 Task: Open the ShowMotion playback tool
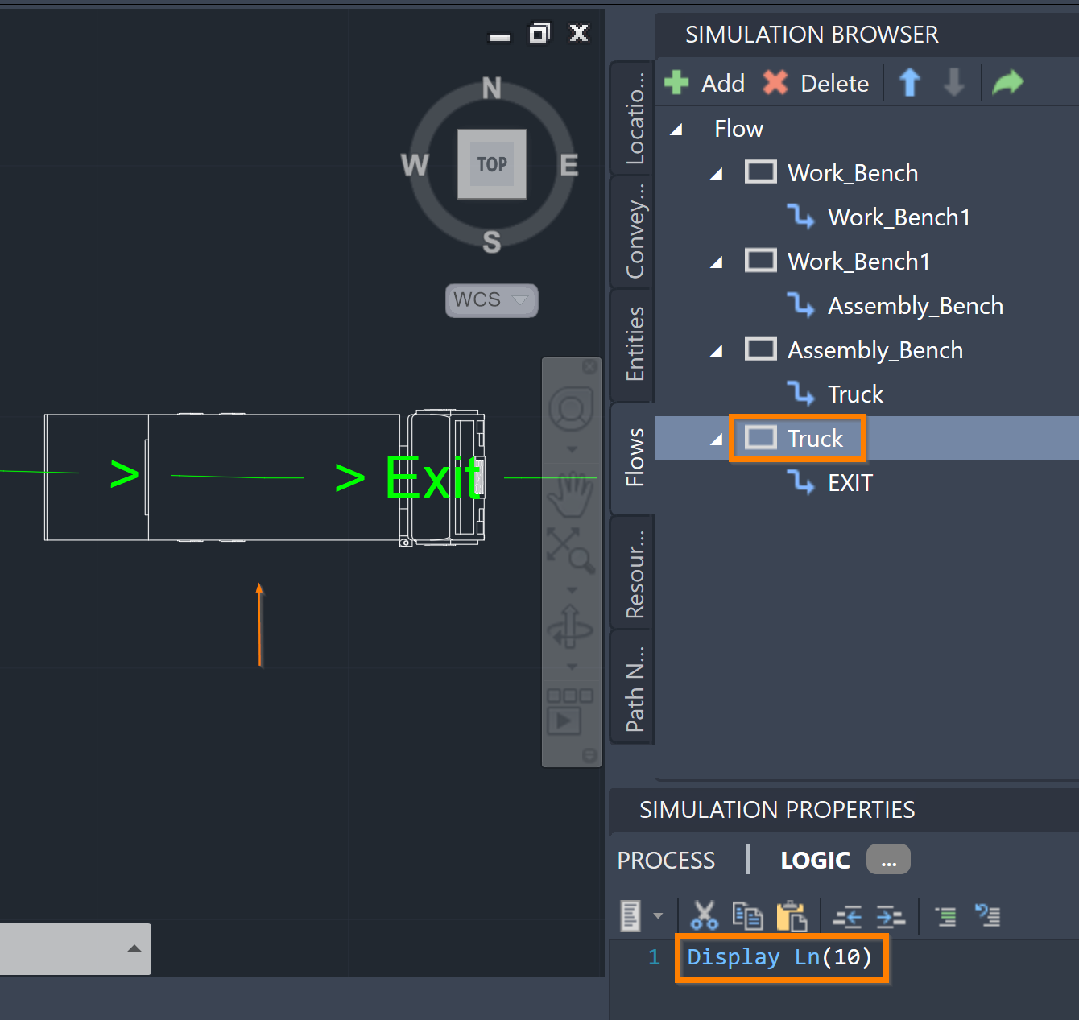(570, 711)
